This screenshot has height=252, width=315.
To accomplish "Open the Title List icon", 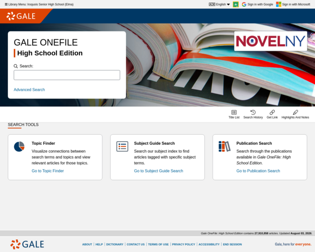I will 234,114.
